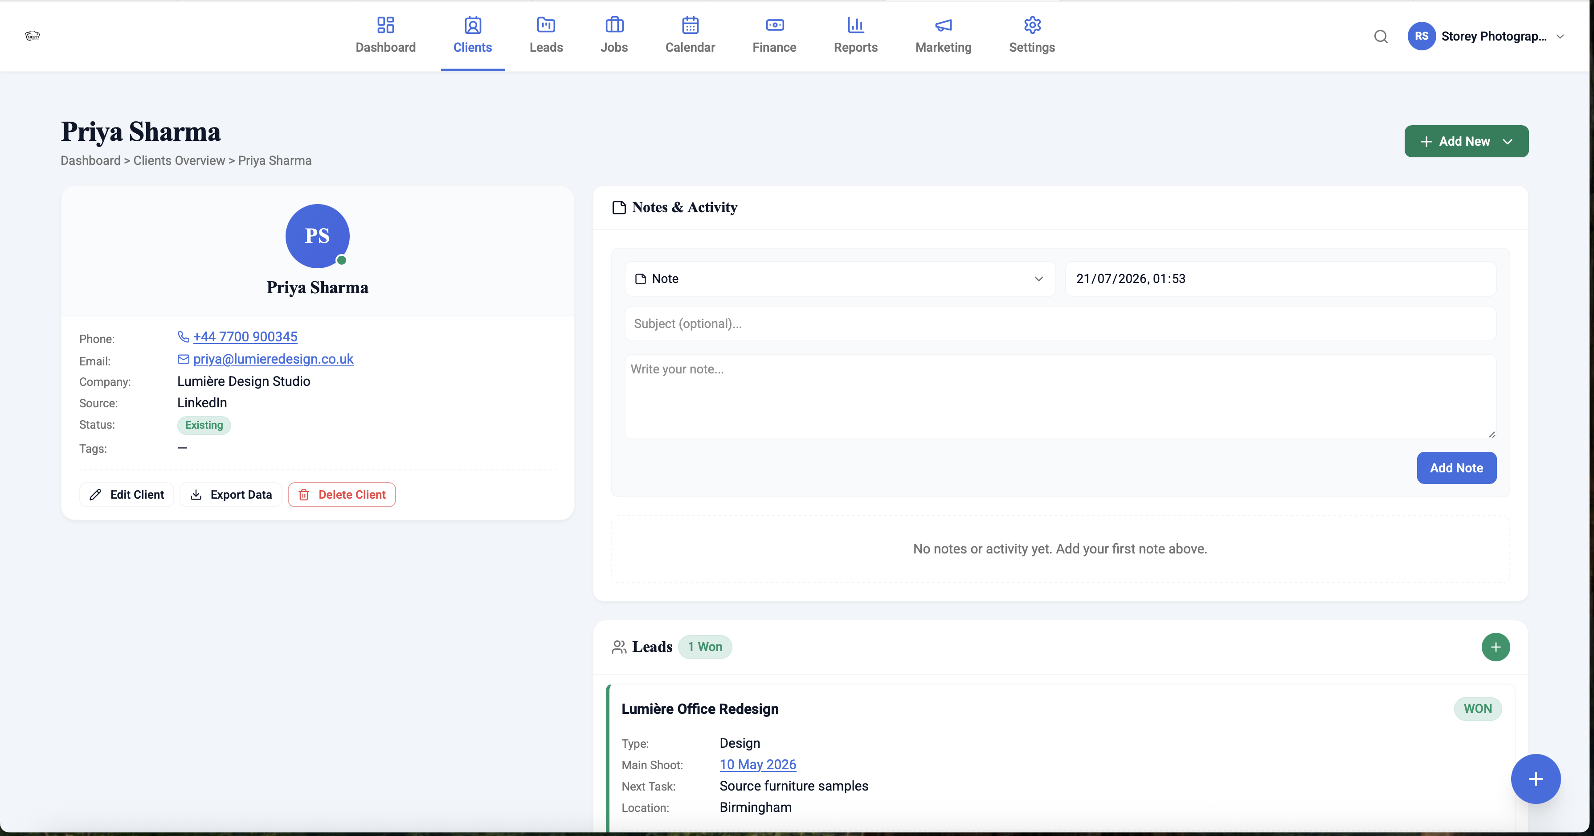1594x836 pixels.
Task: Open the 10 May 2026 shoot link
Action: coord(757,765)
